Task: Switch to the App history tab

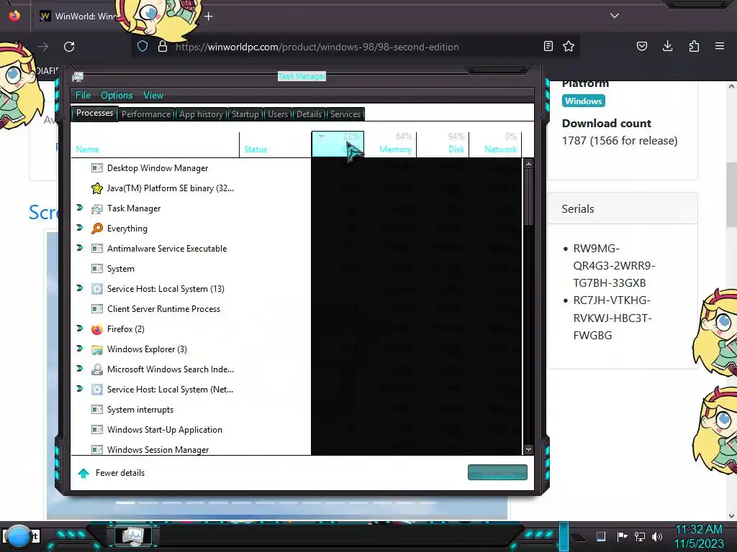Action: [202, 114]
